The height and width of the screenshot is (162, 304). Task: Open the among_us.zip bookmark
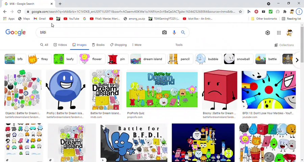(134, 19)
